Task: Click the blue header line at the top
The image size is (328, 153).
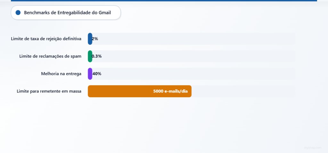Action: coord(164,1)
